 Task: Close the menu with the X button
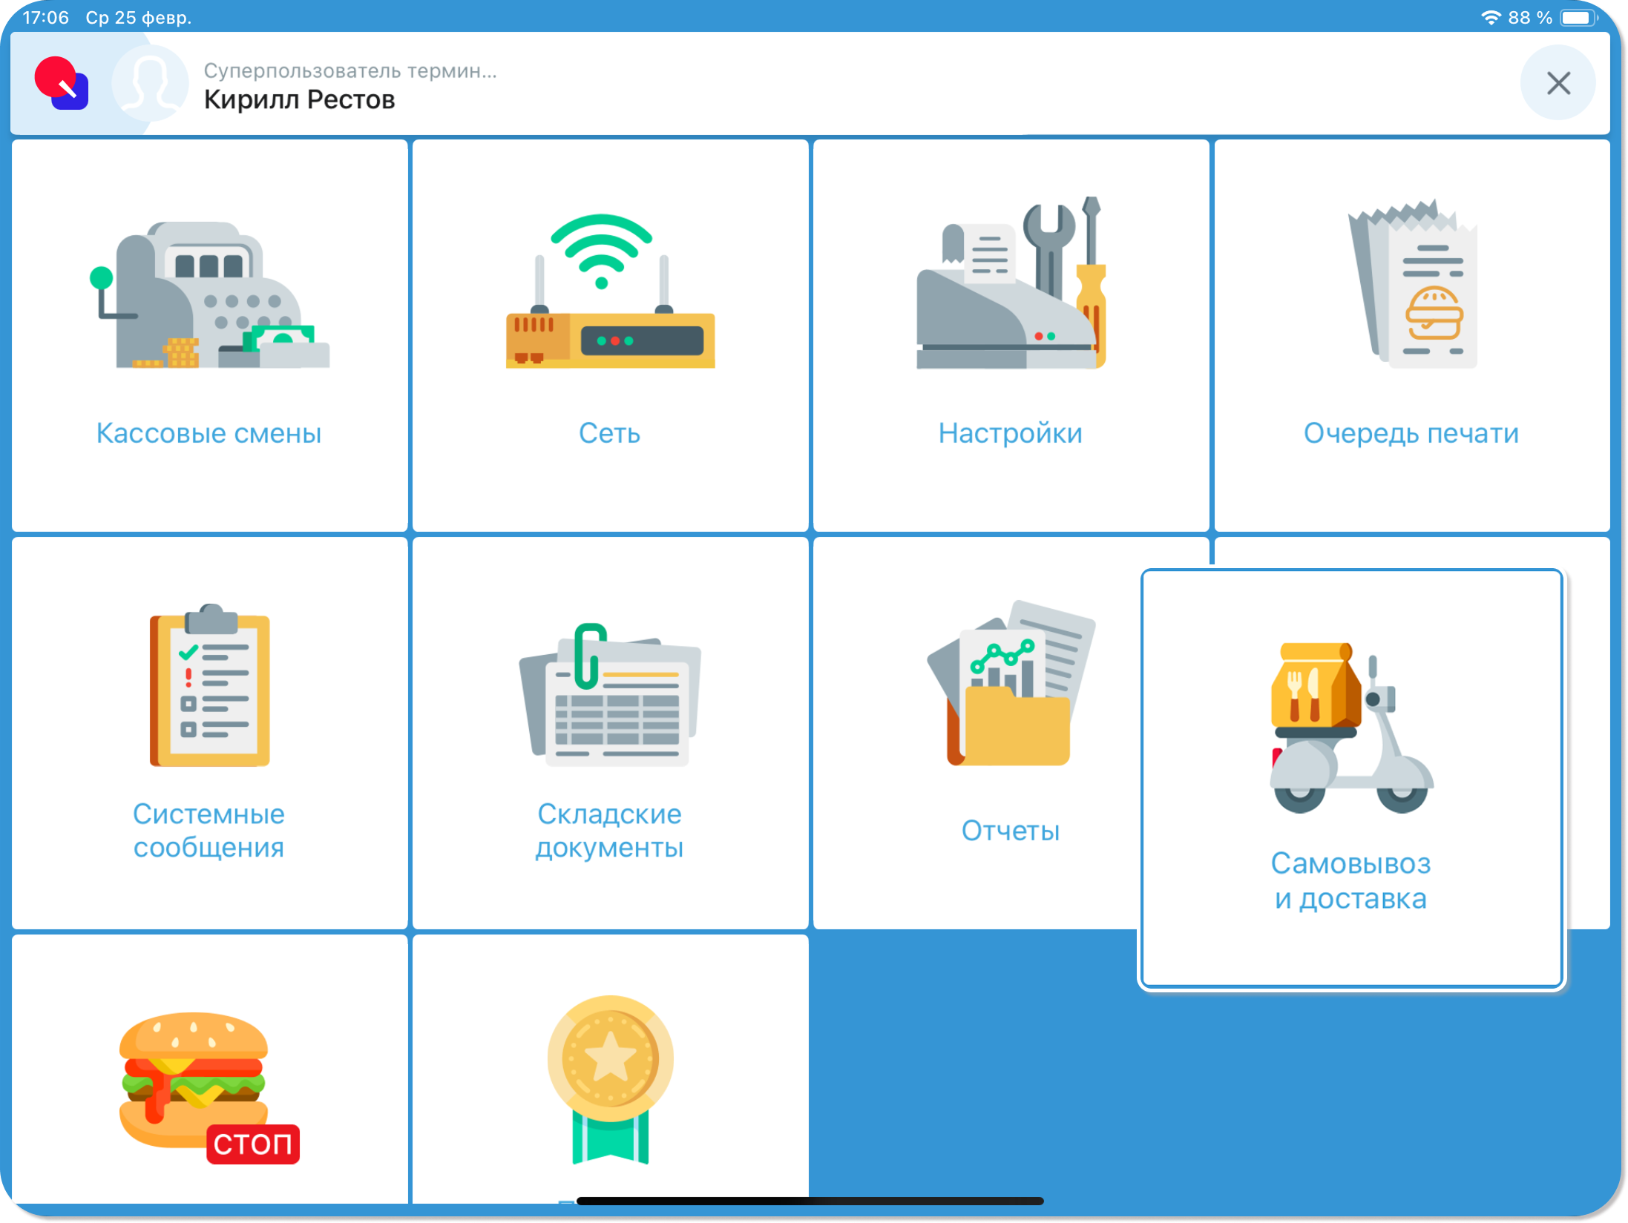1558,83
